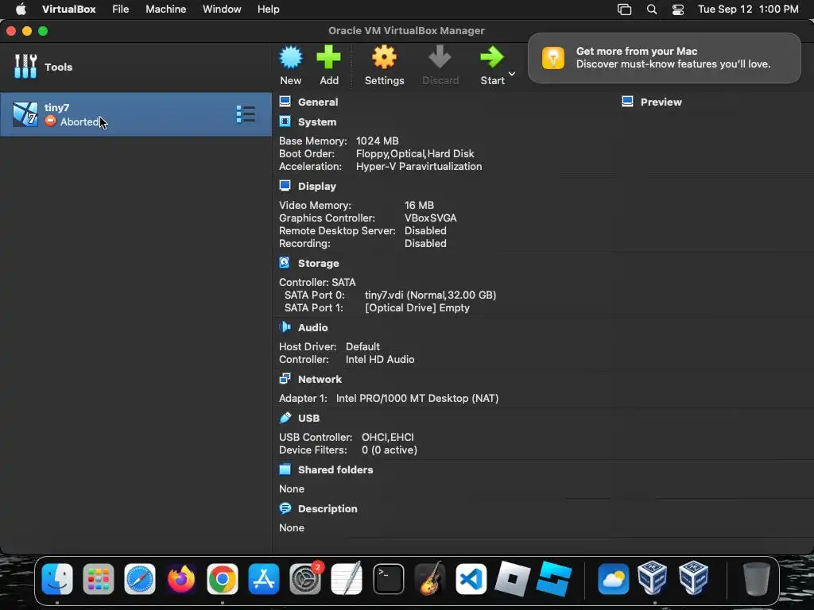Viewport: 814px width, 610px height.
Task: Open Terminal from the Dock
Action: [x=388, y=579]
